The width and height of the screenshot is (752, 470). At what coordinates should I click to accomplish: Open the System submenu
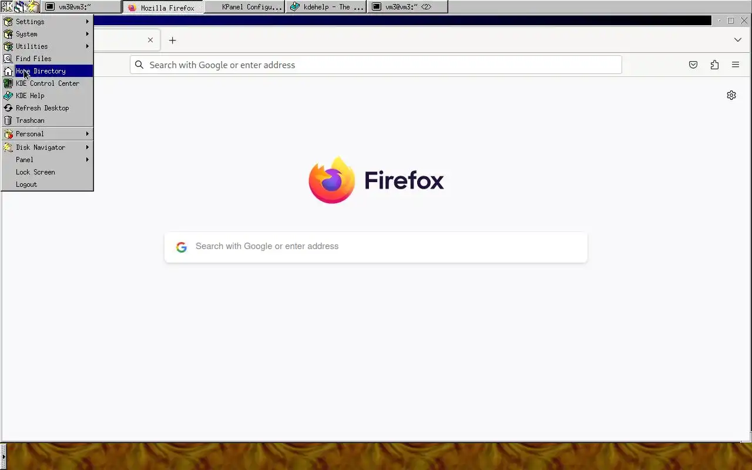coord(47,34)
